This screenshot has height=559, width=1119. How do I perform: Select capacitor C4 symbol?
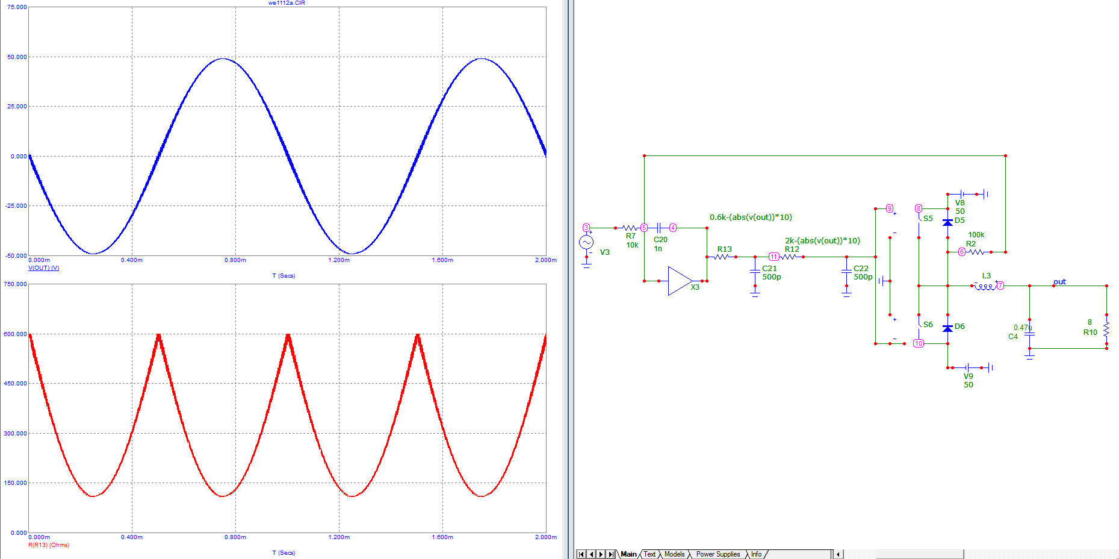coord(1029,333)
